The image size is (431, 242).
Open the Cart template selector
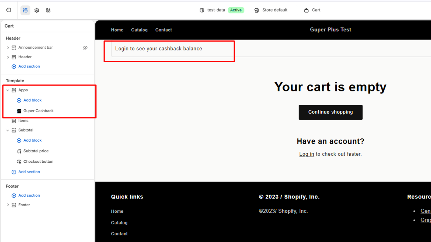click(312, 10)
